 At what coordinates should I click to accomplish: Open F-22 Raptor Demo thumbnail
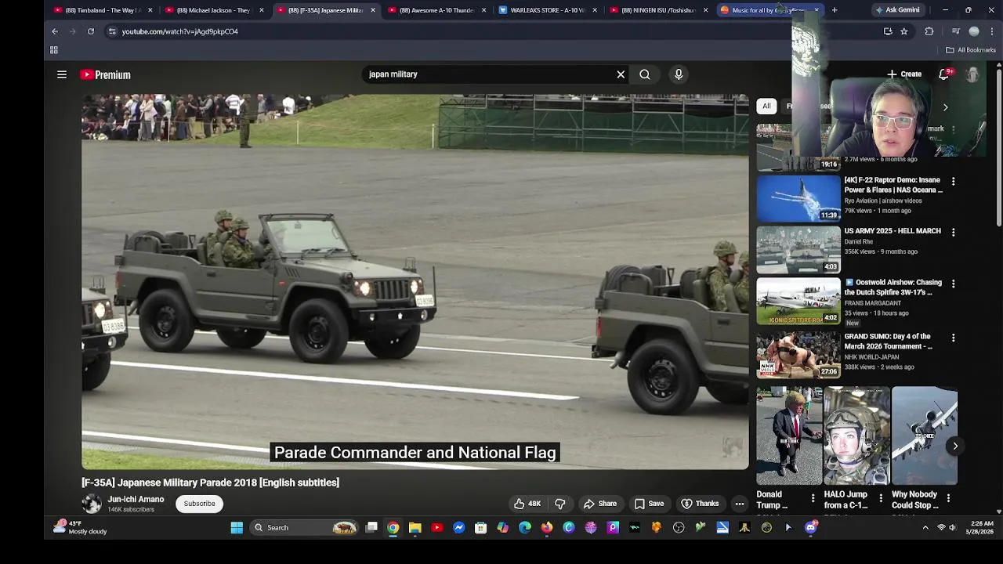(x=798, y=199)
